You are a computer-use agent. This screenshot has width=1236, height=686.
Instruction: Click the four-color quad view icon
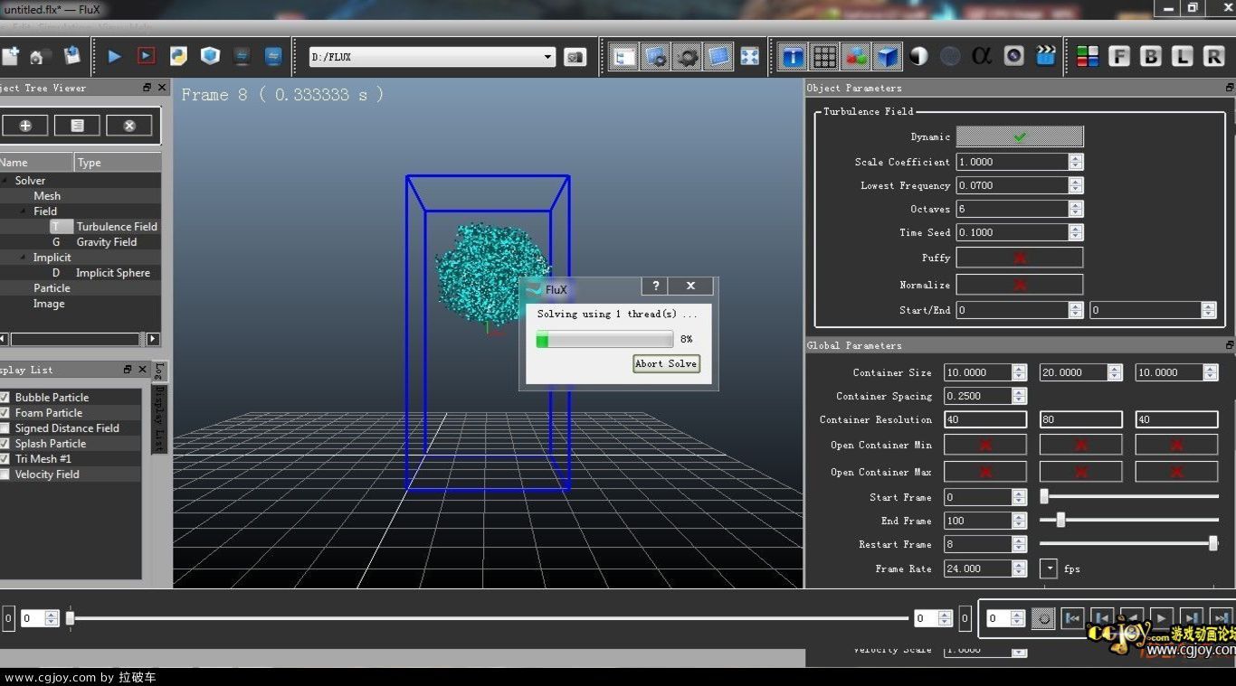(1088, 56)
